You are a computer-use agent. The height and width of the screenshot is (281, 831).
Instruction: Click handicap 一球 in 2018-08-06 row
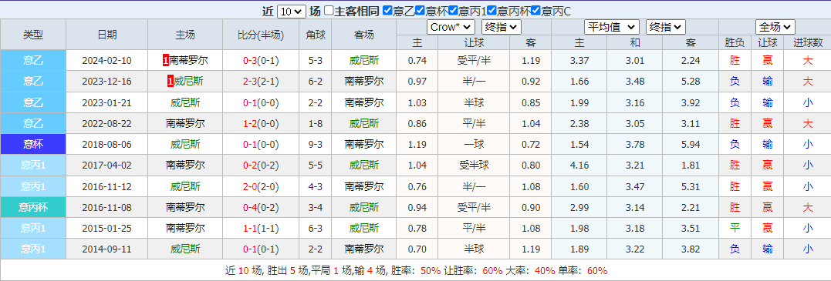pos(474,145)
